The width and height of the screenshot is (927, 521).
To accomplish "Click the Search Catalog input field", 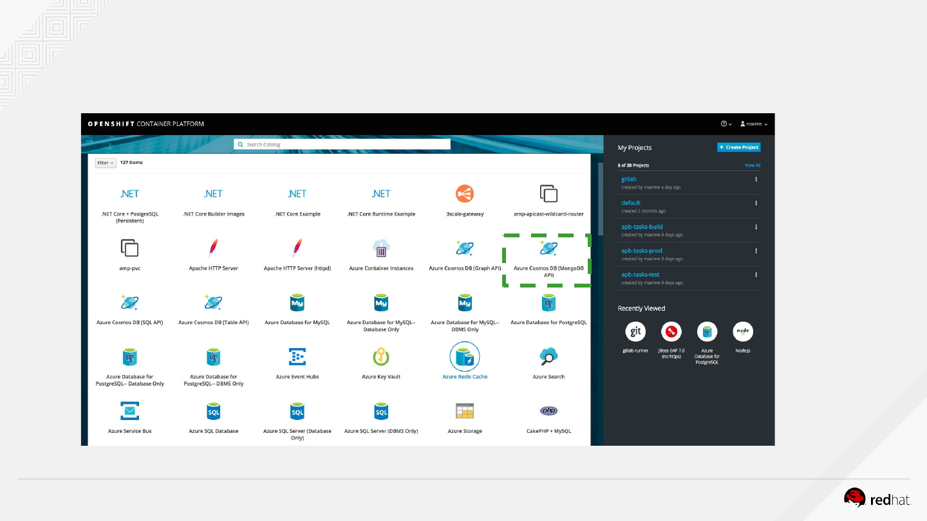I will [342, 145].
